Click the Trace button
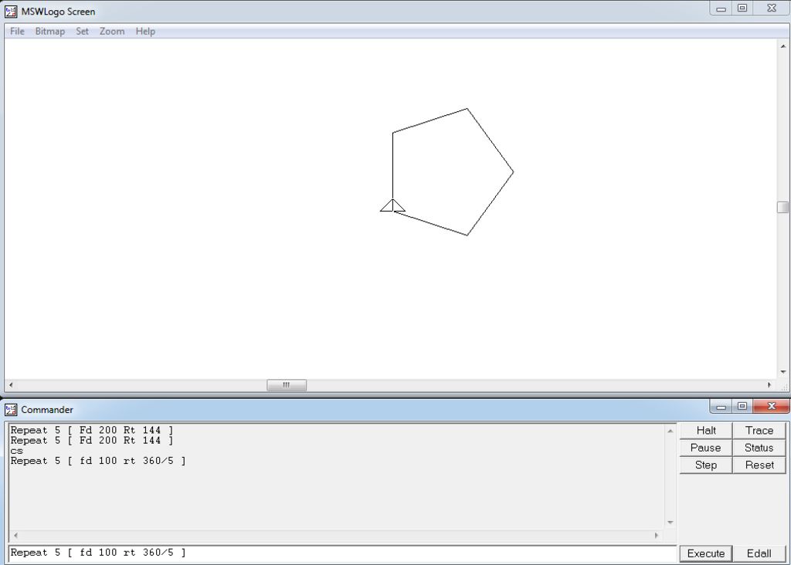 (x=759, y=431)
